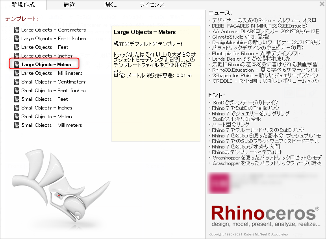Click template icon next to Small Objects - Feet
Image resolution: width=326 pixels, height=239 pixels.
[x=17, y=99]
